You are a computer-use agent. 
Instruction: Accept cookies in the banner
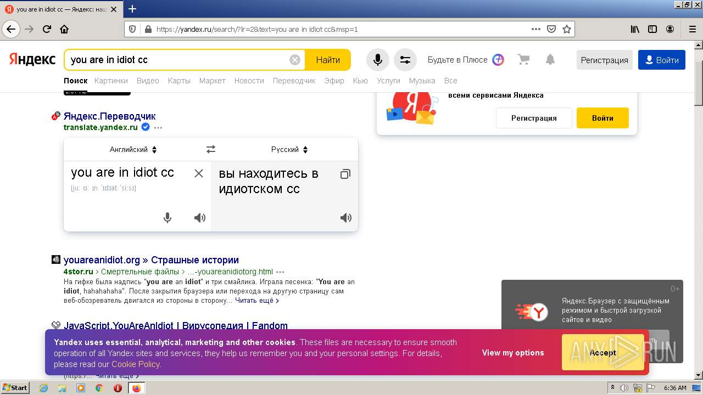point(602,353)
